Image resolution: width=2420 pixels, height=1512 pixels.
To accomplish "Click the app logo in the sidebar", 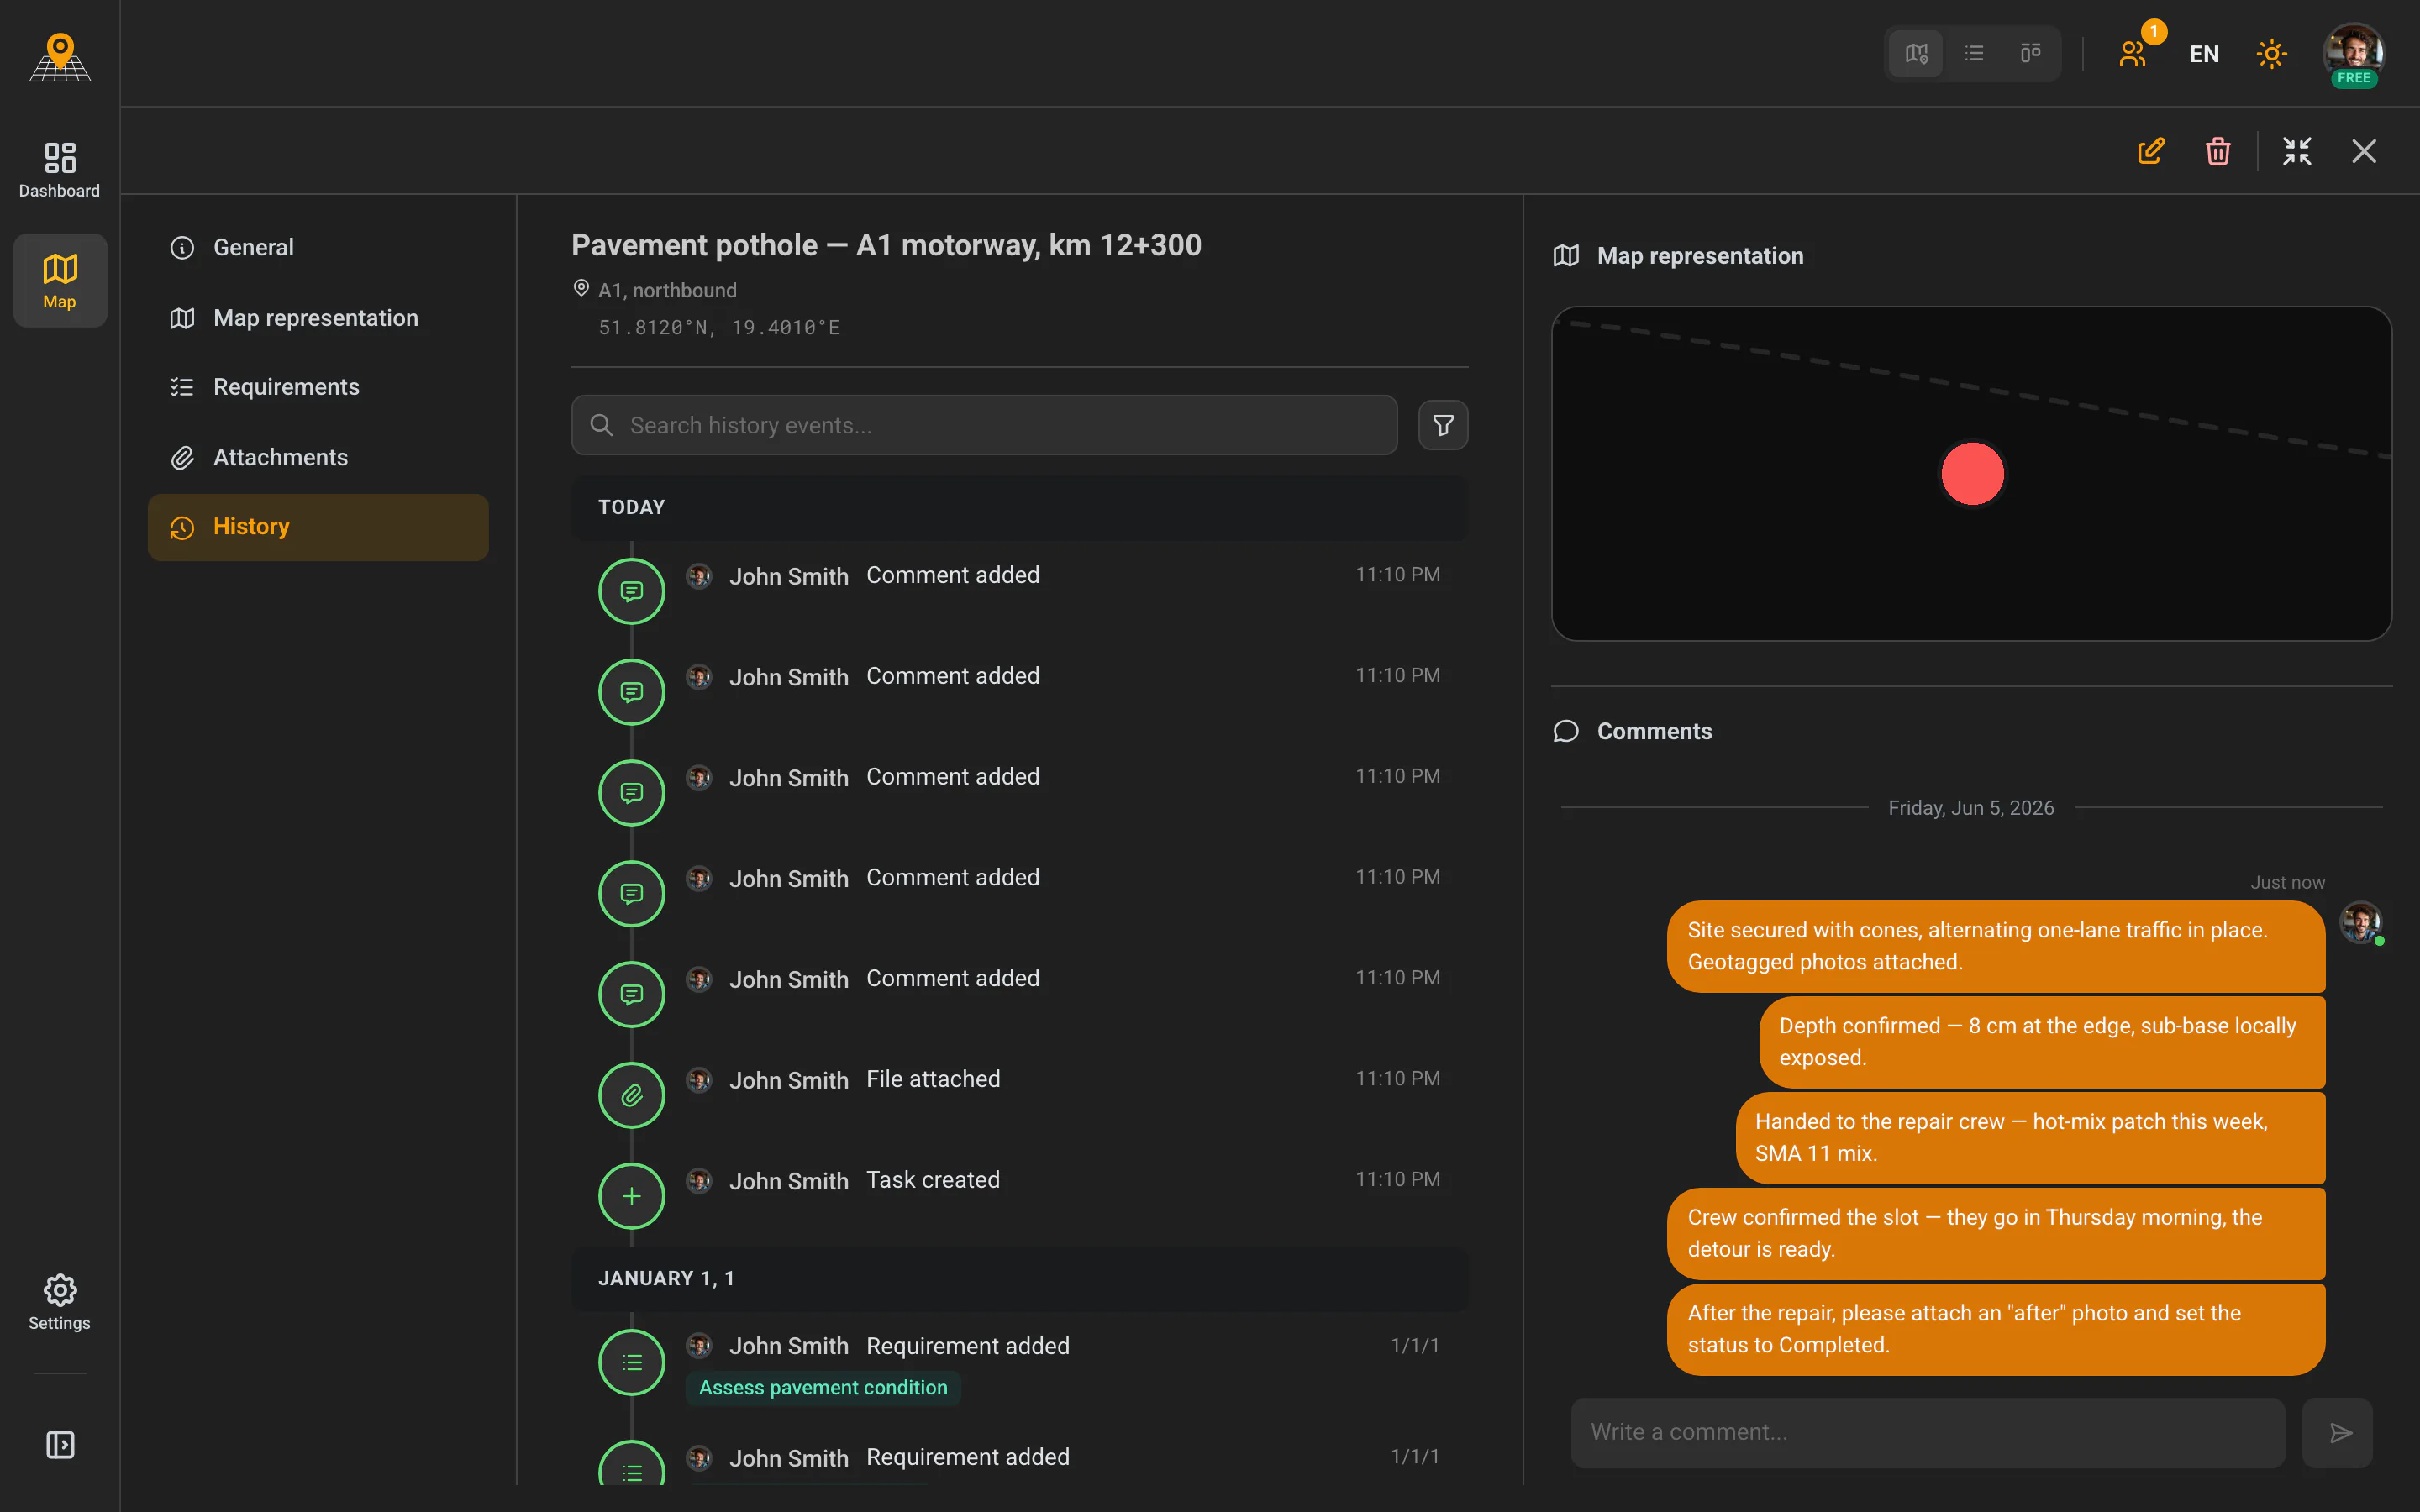I will [60, 57].
